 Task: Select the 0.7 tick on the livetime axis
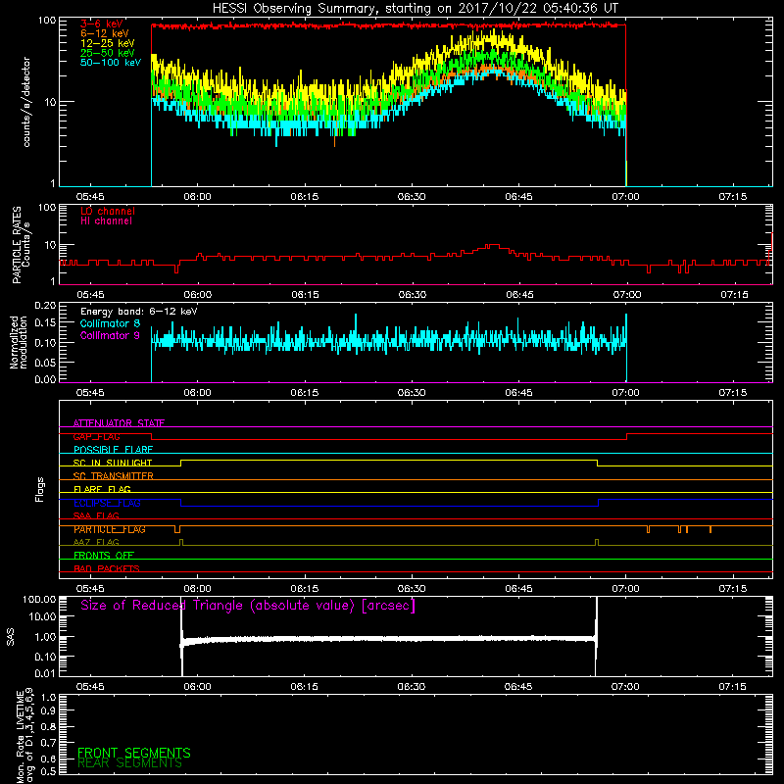click(x=49, y=743)
